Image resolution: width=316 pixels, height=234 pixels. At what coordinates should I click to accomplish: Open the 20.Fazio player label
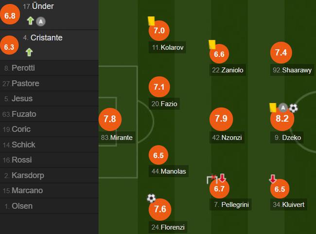click(164, 104)
